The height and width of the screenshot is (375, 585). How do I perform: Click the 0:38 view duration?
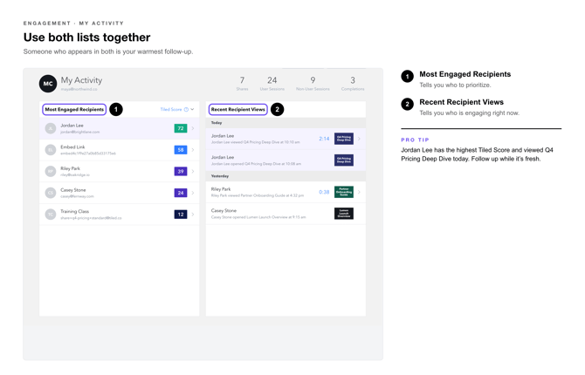point(324,192)
